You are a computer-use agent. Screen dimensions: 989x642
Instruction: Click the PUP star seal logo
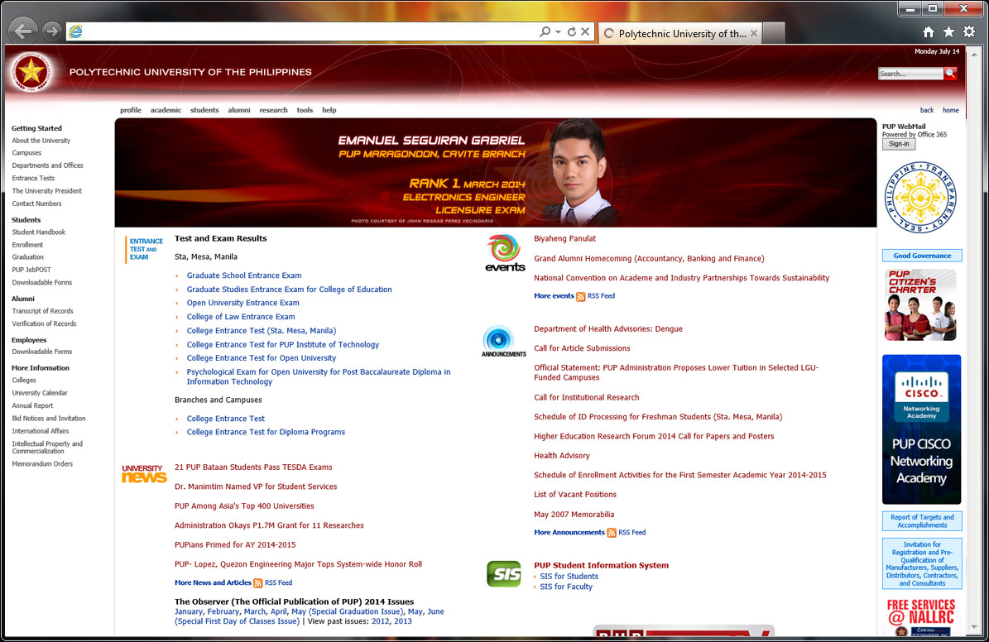31,72
